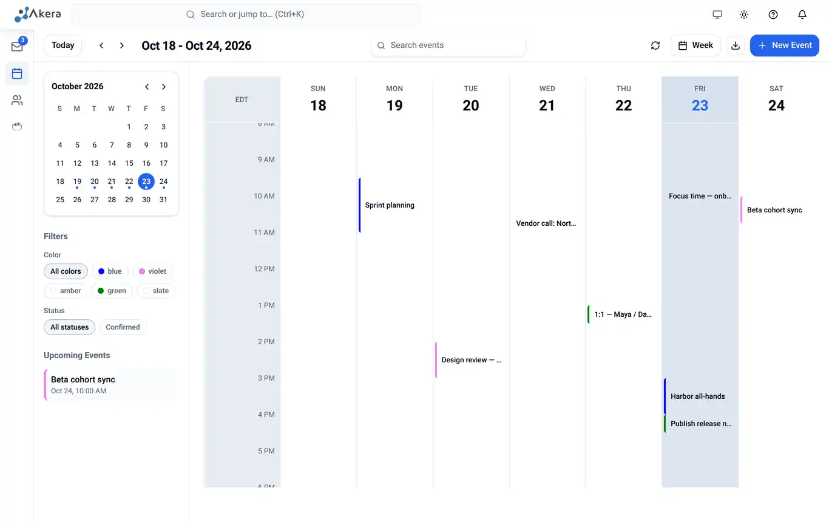Open Saturday's Beta cohort sync event
This screenshot has width=829, height=522.
coord(776,210)
